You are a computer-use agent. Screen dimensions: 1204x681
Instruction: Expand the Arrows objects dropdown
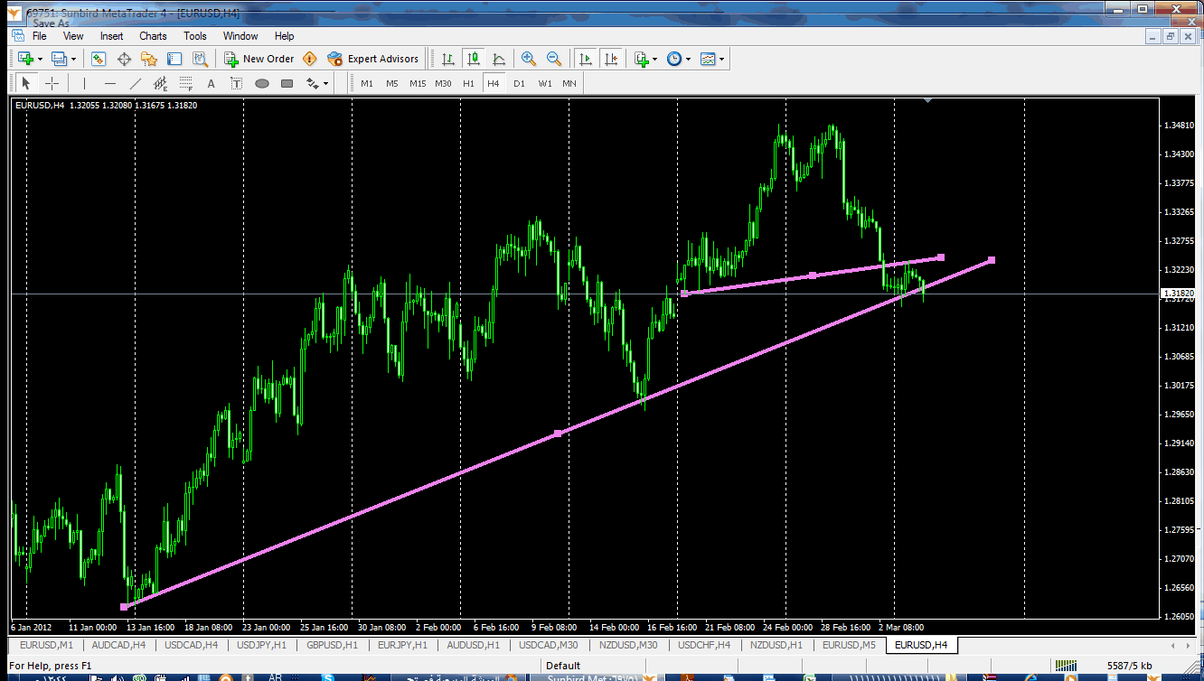coord(326,83)
